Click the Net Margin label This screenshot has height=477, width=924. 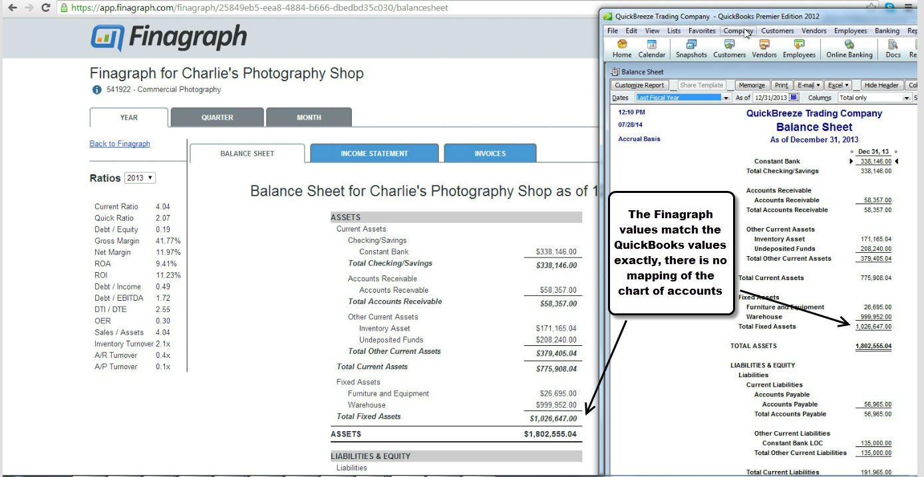coord(112,252)
